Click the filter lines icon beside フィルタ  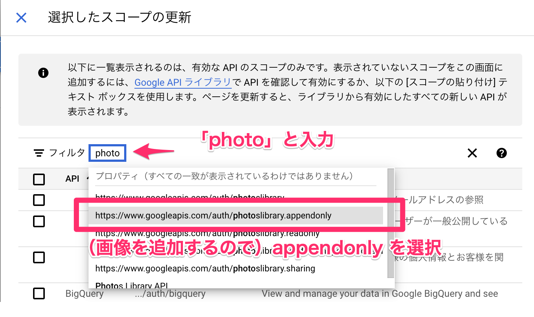click(x=39, y=153)
